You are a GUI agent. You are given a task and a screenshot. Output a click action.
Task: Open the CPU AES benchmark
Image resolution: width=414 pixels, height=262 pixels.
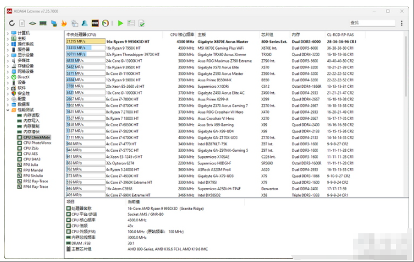31,154
